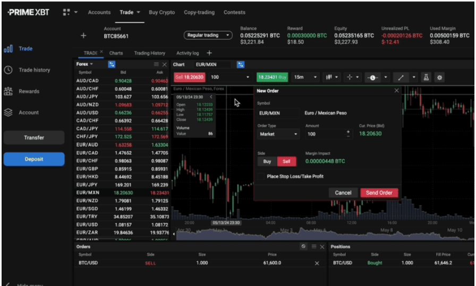Screen dimensions: 476x286
Task: Close the TRADE workspace tab
Action: (x=101, y=51)
